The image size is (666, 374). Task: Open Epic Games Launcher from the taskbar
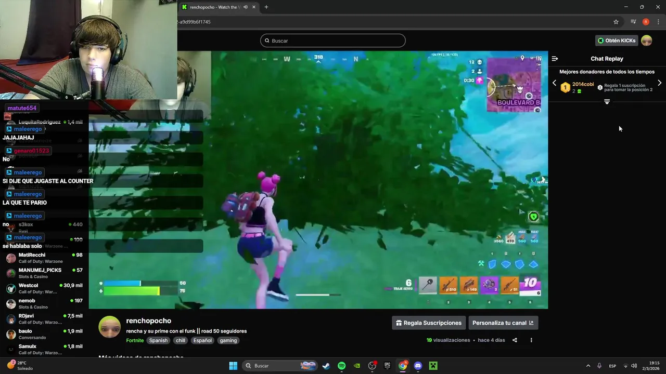387,366
